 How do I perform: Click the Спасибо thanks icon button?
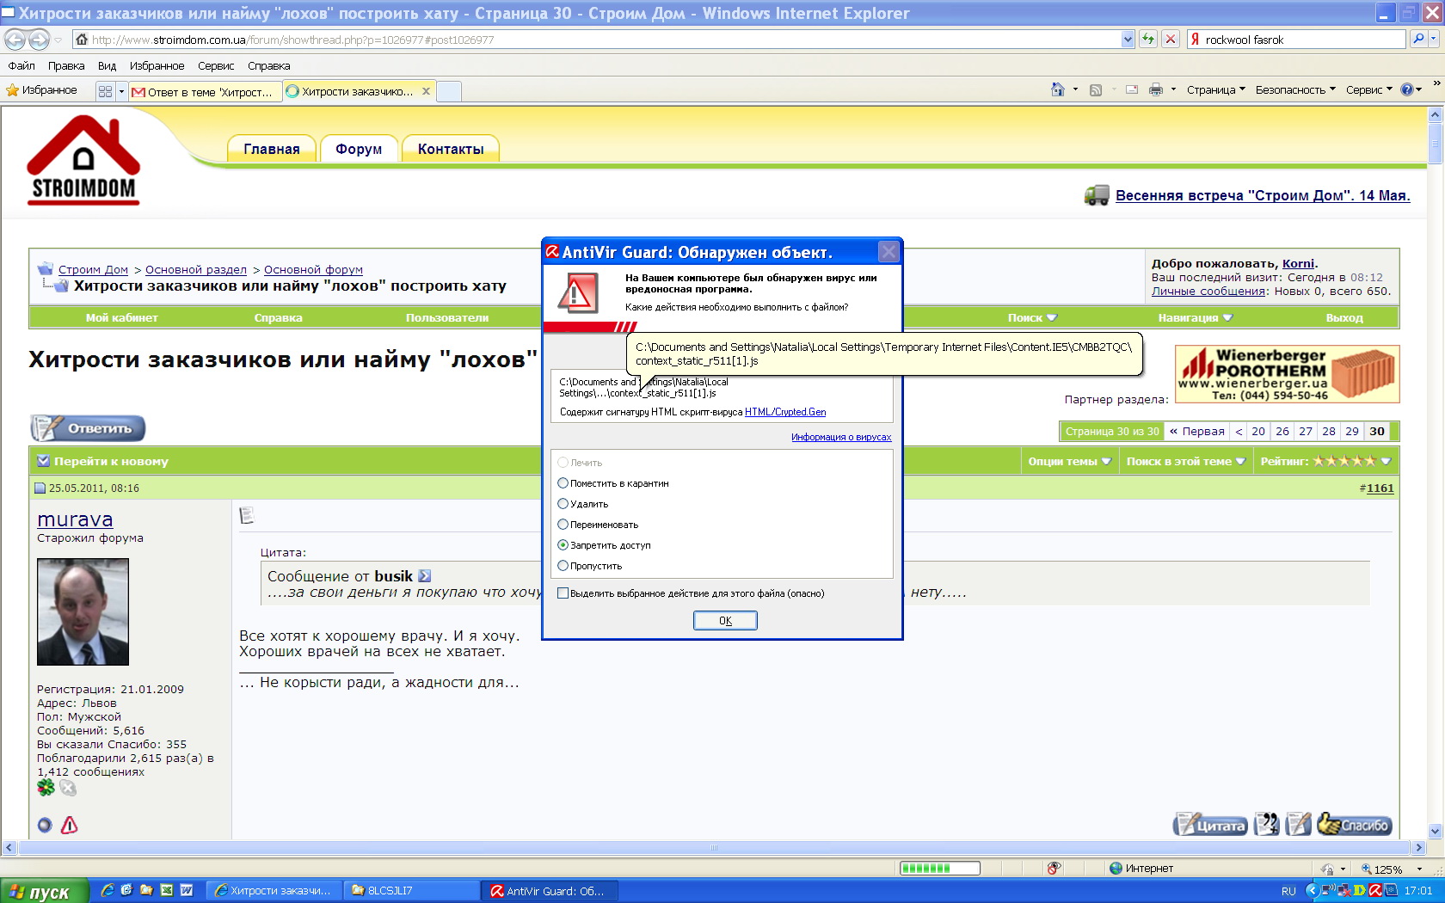[x=1355, y=824]
